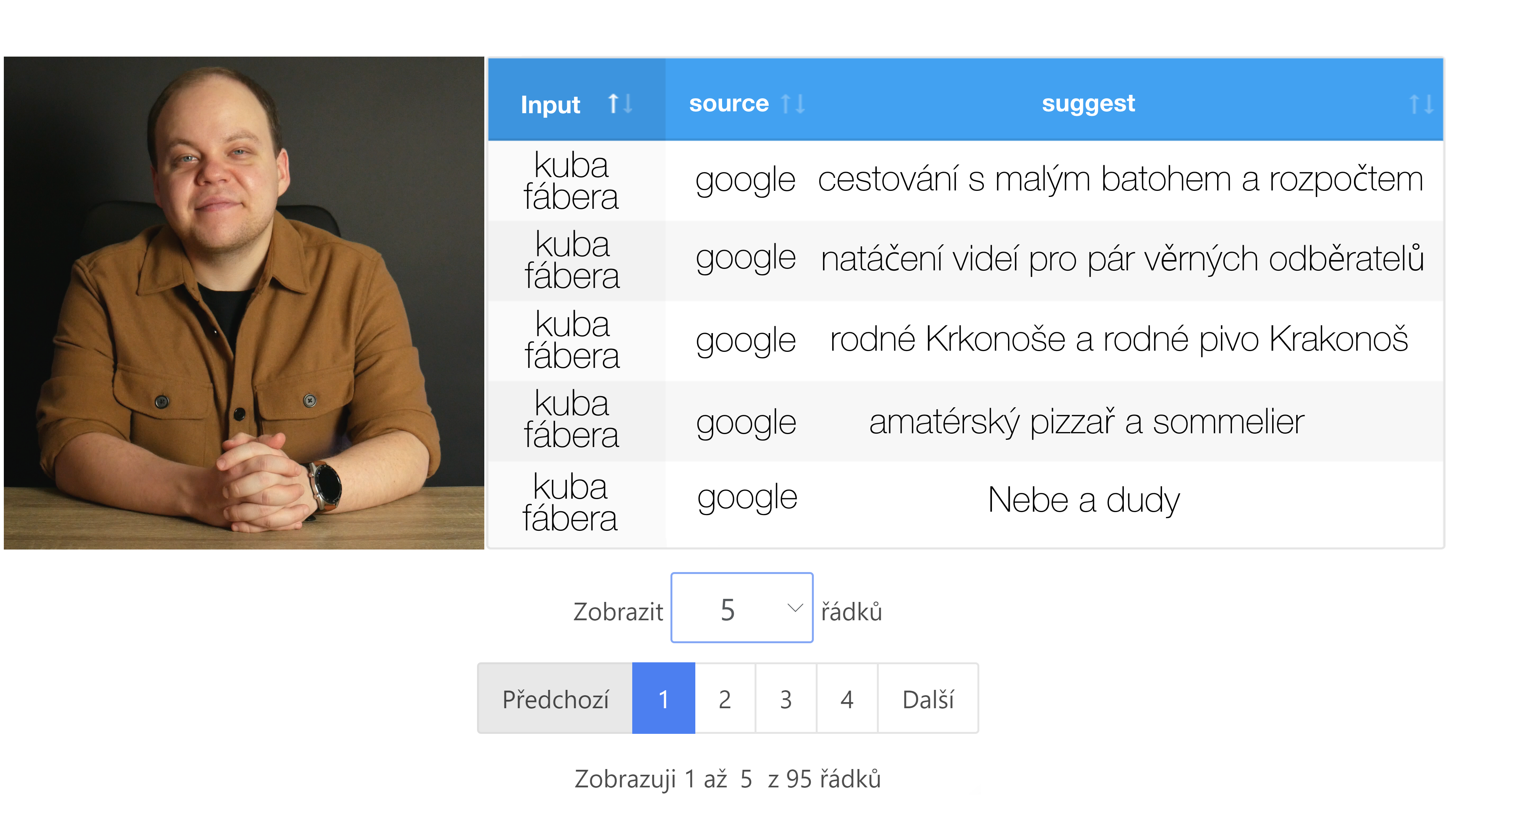The height and width of the screenshot is (826, 1529).
Task: Click the source column header label
Action: pyautogui.click(x=728, y=103)
